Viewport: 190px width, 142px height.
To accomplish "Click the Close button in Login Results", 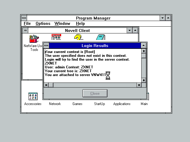I will (95, 93).
